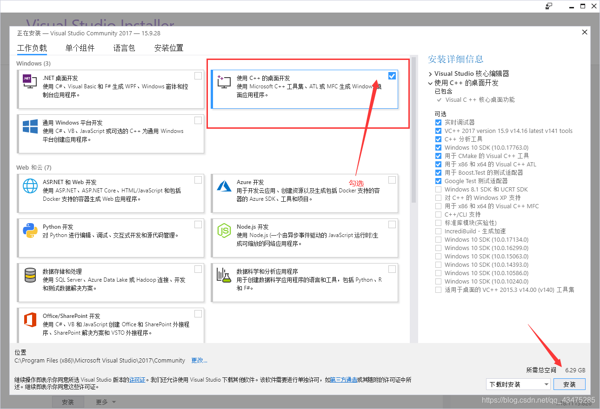The image size is (600, 409).
Task: Enable Windows 10 SDK (10.0.10240.0)
Action: [438, 281]
